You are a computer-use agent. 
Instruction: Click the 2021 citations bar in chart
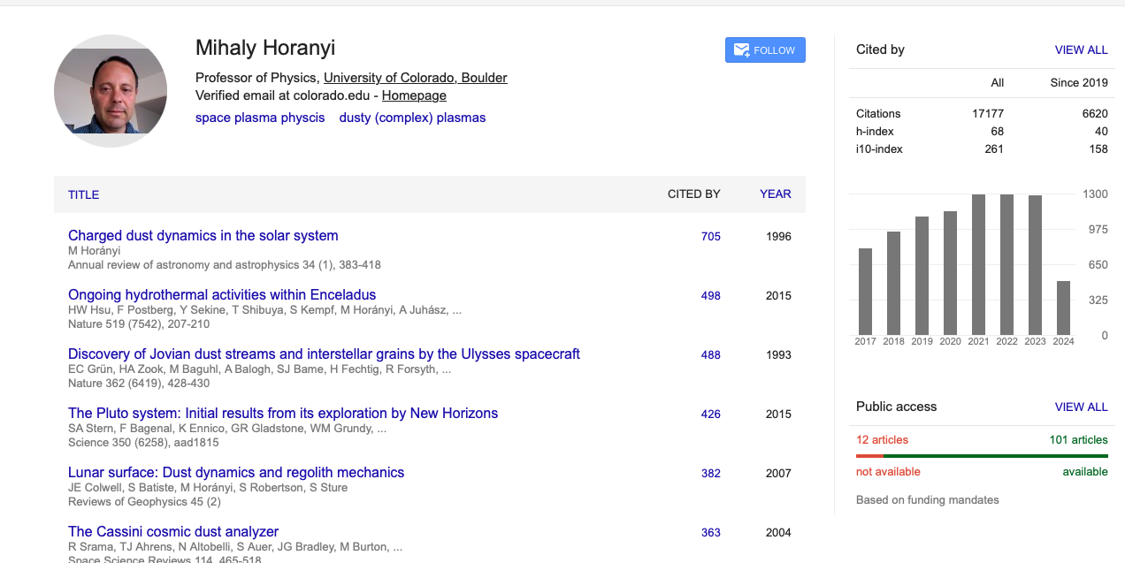point(978,264)
